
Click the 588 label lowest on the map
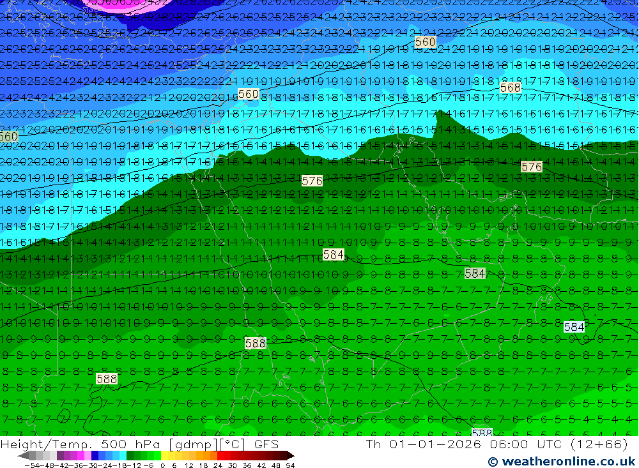click(482, 432)
